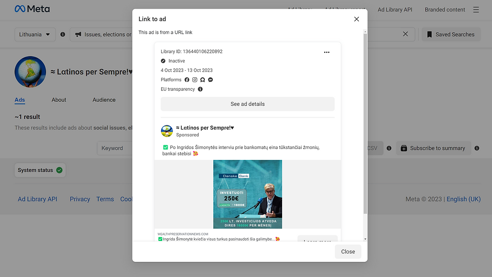Click the WEALTHPRESERVATIONNEWS.COM link text
Screen dimensions: 492x277
(x=183, y=234)
